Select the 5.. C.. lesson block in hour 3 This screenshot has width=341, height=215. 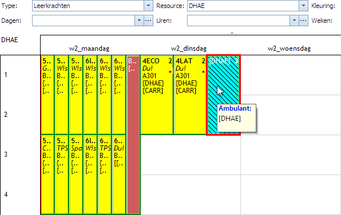click(47, 175)
